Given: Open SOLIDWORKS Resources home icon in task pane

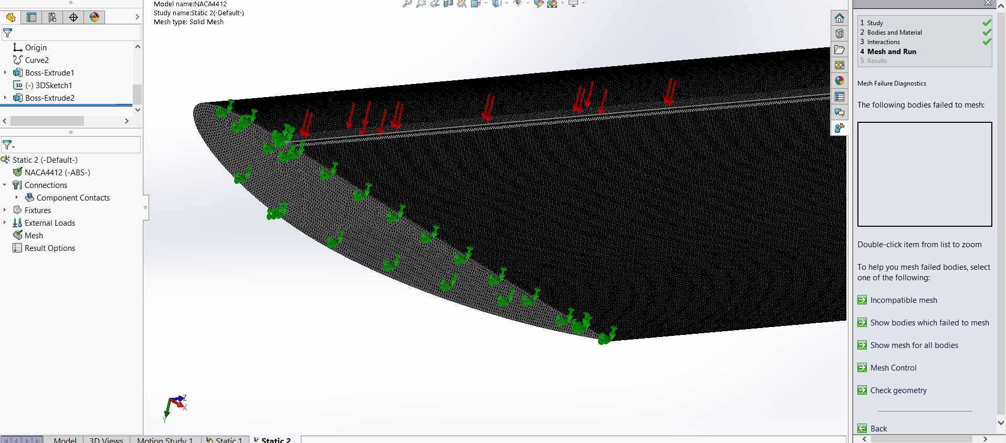Looking at the screenshot, I should tap(839, 18).
